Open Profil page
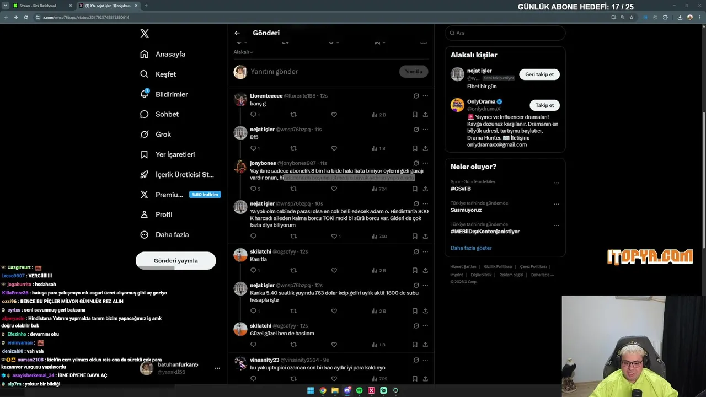Image resolution: width=706 pixels, height=397 pixels. (156, 214)
